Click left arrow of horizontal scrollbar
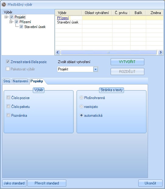This screenshot has width=165, height=189. pyautogui.click(x=58, y=52)
